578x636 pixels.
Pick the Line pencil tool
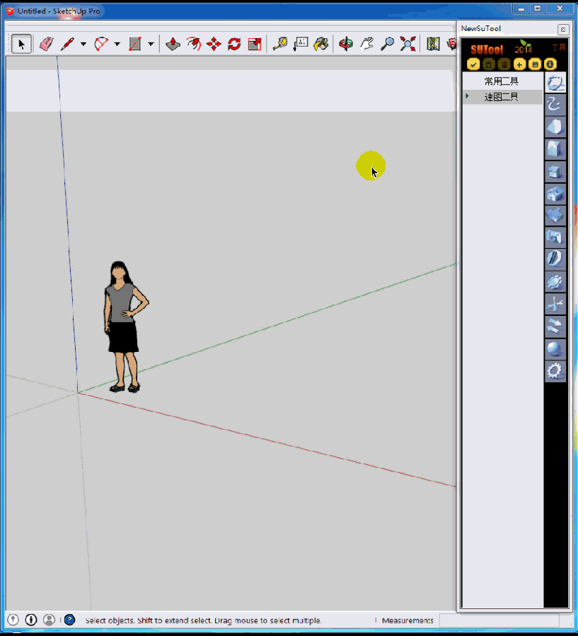67,44
